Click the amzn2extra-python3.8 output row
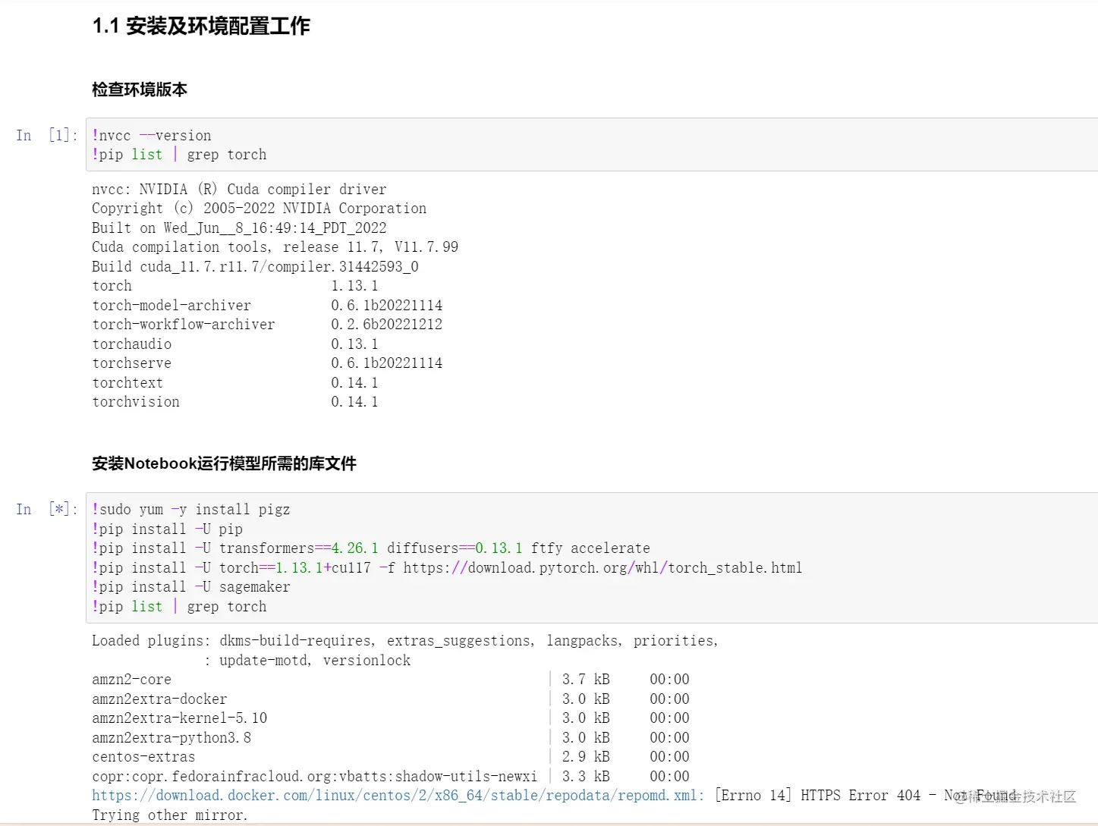The width and height of the screenshot is (1098, 826). click(x=391, y=737)
